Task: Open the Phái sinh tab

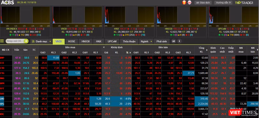Action: pyautogui.click(x=162, y=41)
